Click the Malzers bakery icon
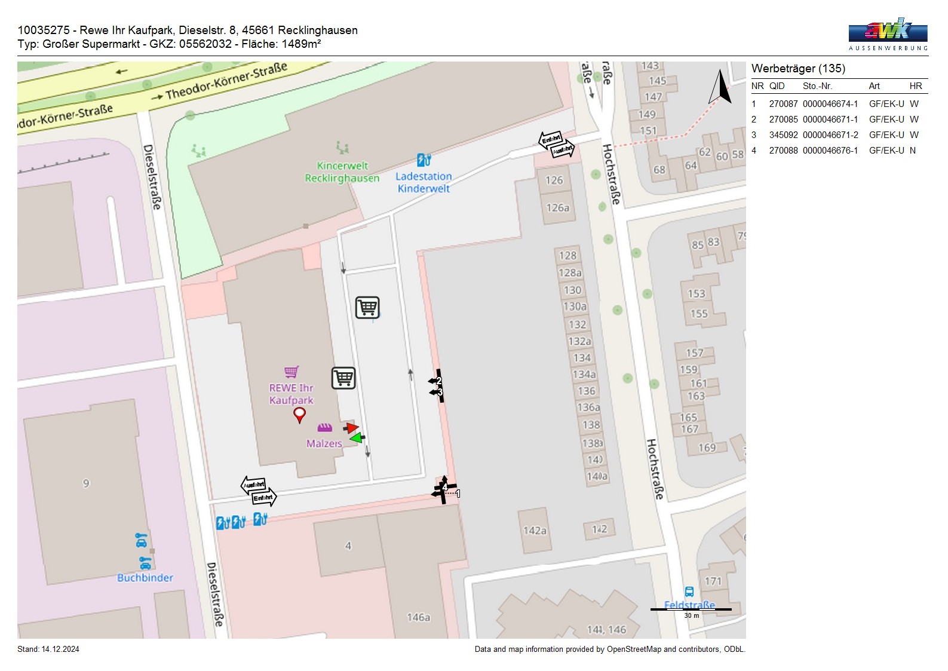 [x=324, y=428]
